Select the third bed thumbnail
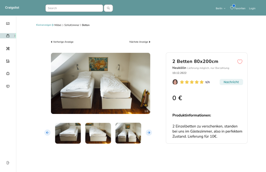This screenshot has height=172, width=266. pos(128,133)
